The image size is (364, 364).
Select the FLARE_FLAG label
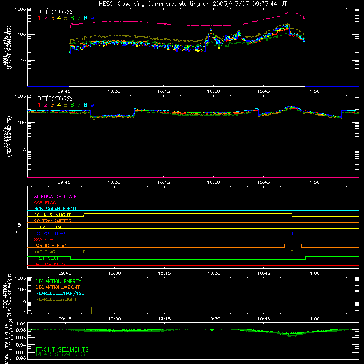(x=47, y=227)
